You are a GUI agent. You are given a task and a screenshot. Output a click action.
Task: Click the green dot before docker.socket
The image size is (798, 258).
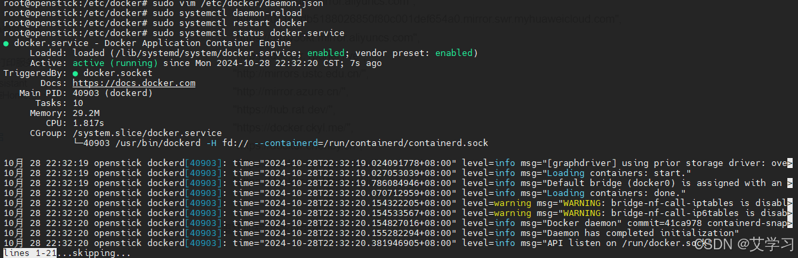75,73
